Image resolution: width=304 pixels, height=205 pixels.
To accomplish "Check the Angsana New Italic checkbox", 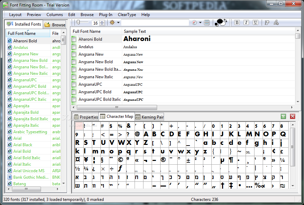I will tap(74, 77).
